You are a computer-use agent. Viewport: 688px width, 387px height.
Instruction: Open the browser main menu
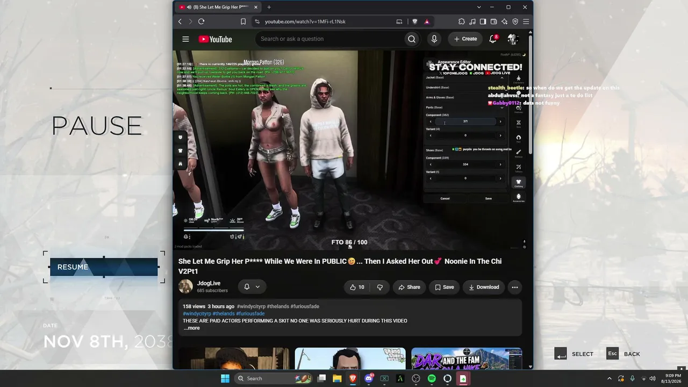coord(526,21)
